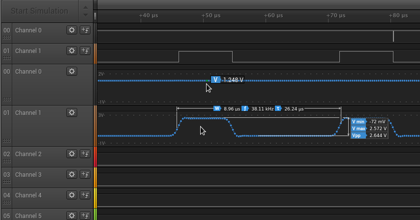Open settings gear for digital Channel 1
The image size is (420, 220).
[72, 51]
